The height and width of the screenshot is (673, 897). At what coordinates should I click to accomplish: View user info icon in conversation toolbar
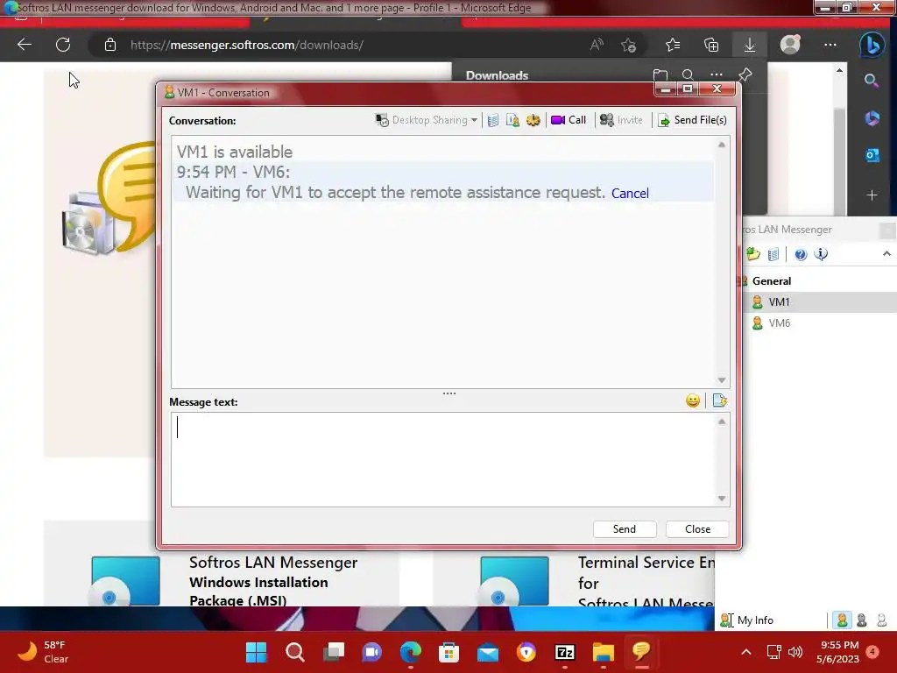click(x=512, y=120)
